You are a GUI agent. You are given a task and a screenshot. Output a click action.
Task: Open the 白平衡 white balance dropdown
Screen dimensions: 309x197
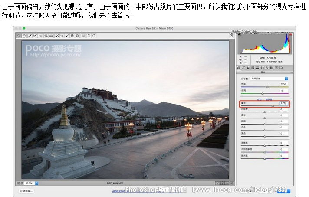coord(269,79)
